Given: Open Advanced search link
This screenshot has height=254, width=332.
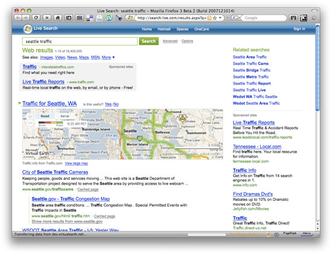Looking at the screenshot, I should click(170, 41).
